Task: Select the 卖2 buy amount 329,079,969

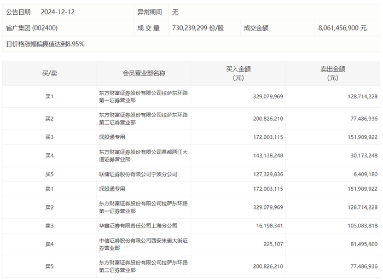Action: (x=268, y=207)
